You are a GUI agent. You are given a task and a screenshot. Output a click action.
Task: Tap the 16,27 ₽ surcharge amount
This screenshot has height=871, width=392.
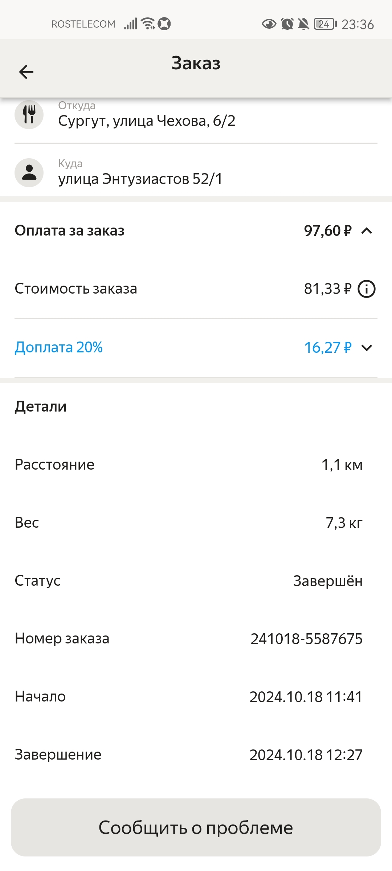[327, 348]
